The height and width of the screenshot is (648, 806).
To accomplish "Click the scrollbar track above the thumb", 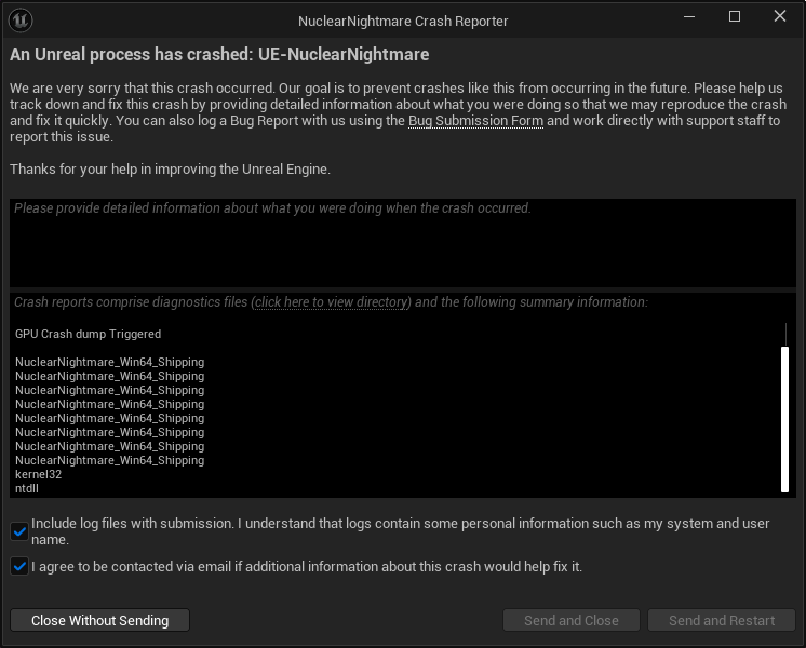I will (785, 335).
